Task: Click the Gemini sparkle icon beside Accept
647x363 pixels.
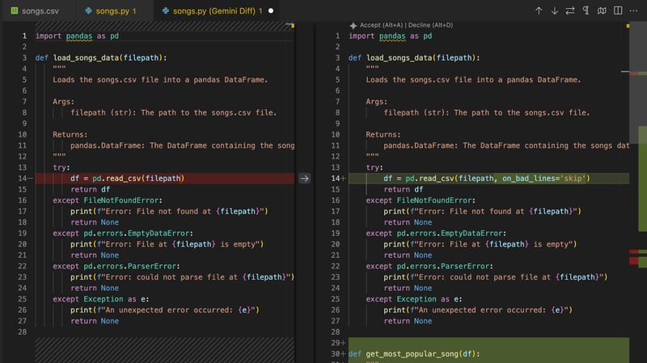Action: pos(353,26)
